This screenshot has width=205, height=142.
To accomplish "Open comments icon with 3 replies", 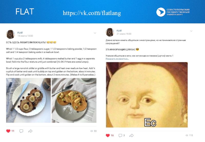I will 120,135.
